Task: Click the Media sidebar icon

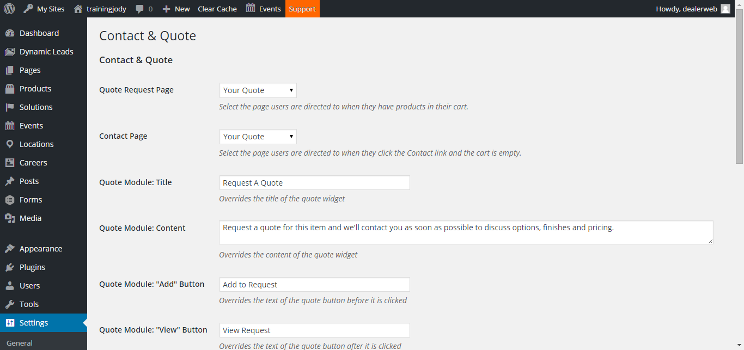Action: [10, 218]
